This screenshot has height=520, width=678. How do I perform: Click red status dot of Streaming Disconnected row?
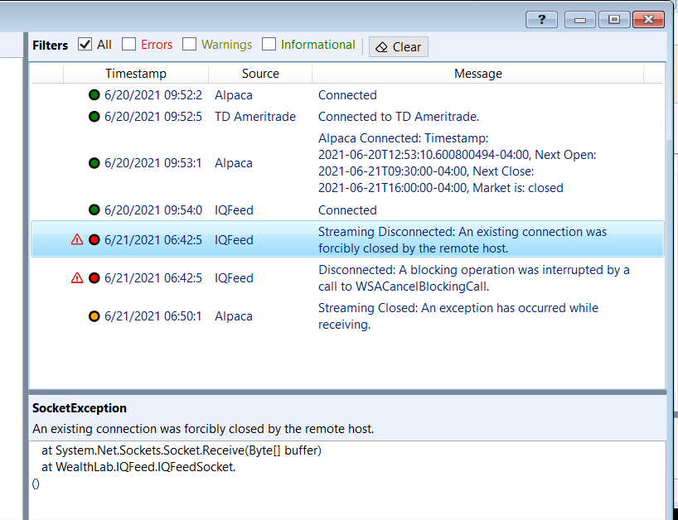click(94, 239)
